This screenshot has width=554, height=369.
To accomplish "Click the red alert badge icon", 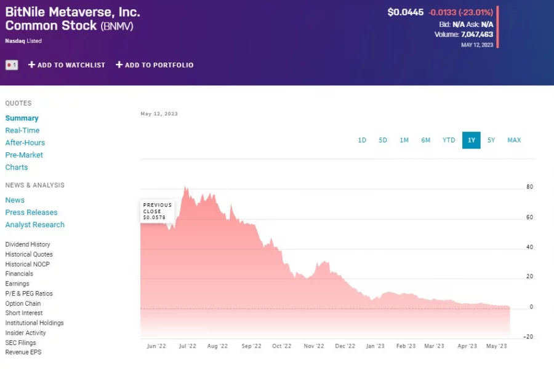I will (11, 64).
